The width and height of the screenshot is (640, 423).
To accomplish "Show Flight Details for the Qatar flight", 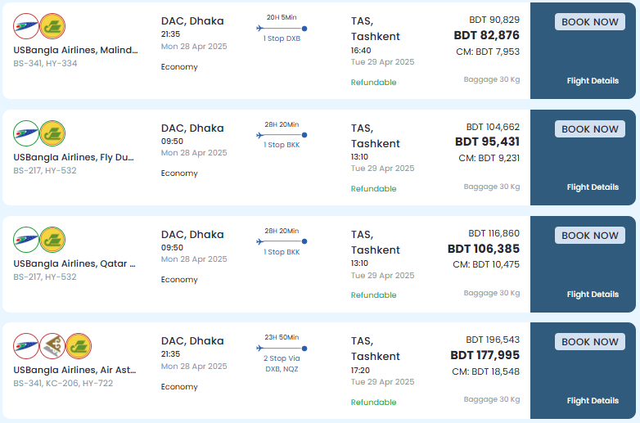I will [x=593, y=294].
